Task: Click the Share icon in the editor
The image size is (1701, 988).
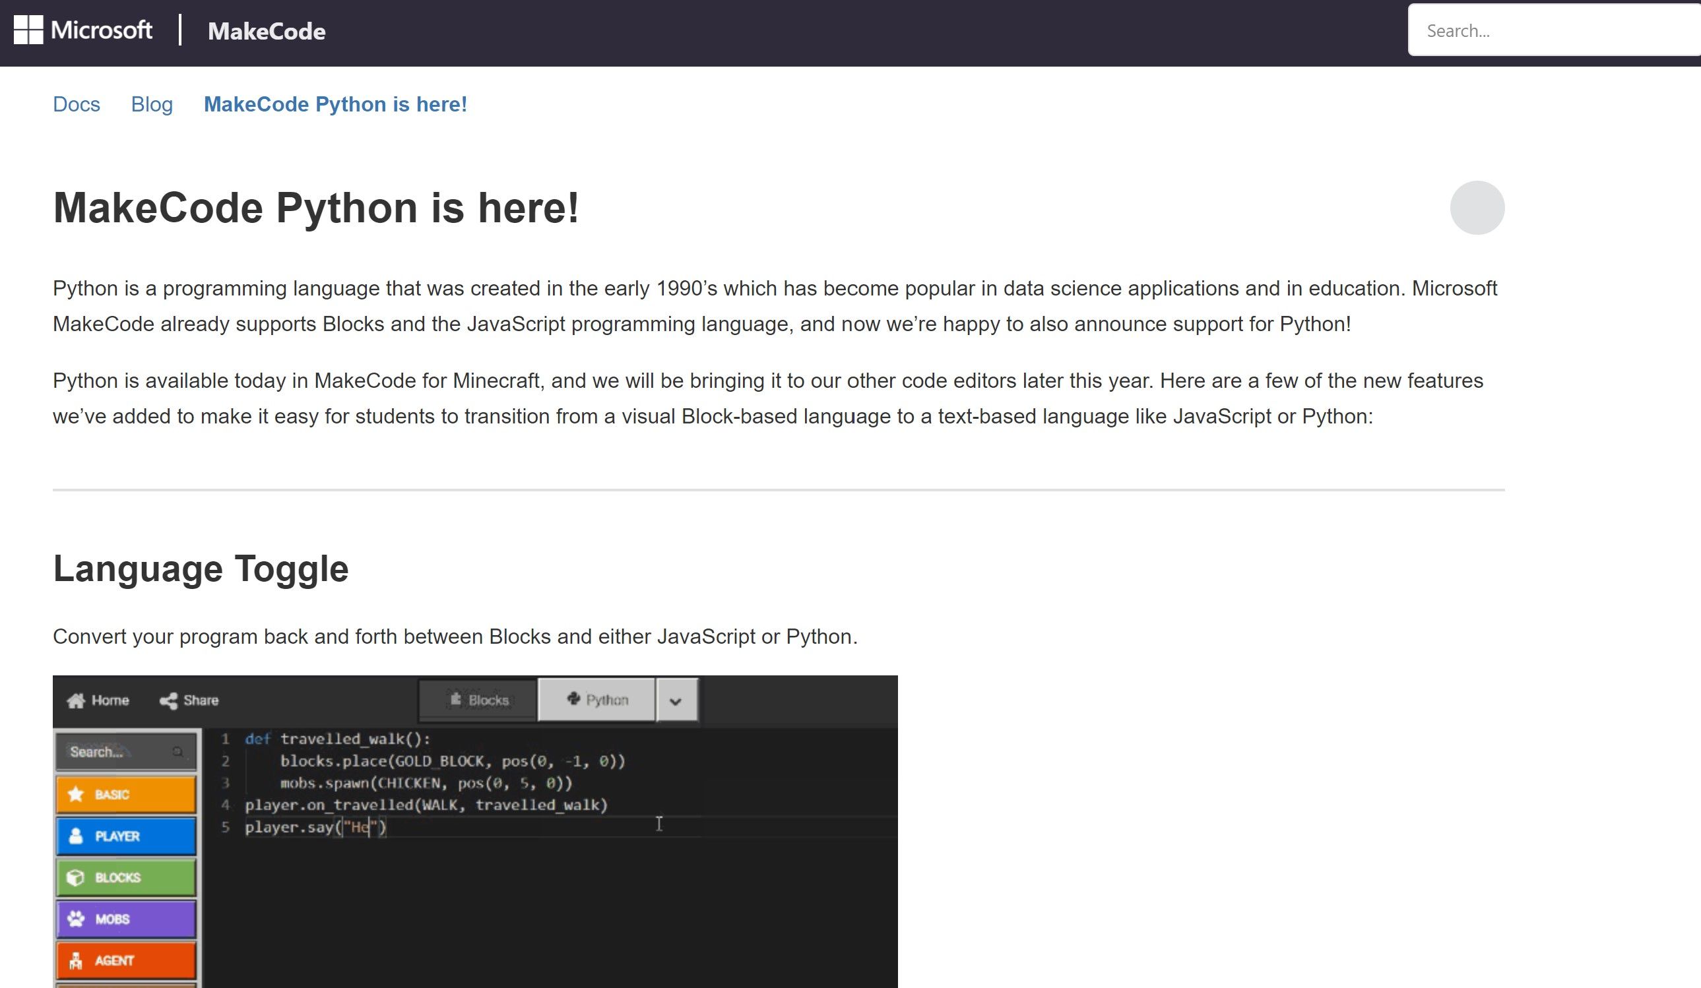Action: (170, 700)
